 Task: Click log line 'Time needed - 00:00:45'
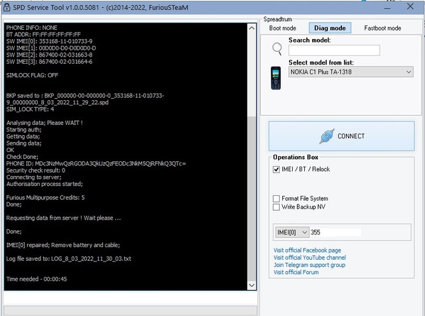37,279
